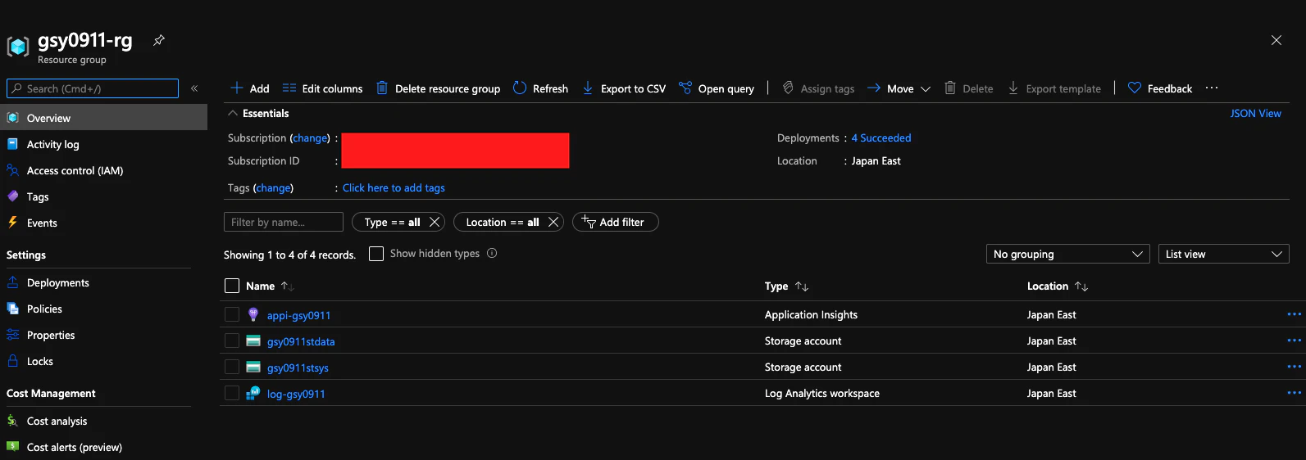
Task: Click the Application Insights lightbulb icon
Action: click(253, 314)
